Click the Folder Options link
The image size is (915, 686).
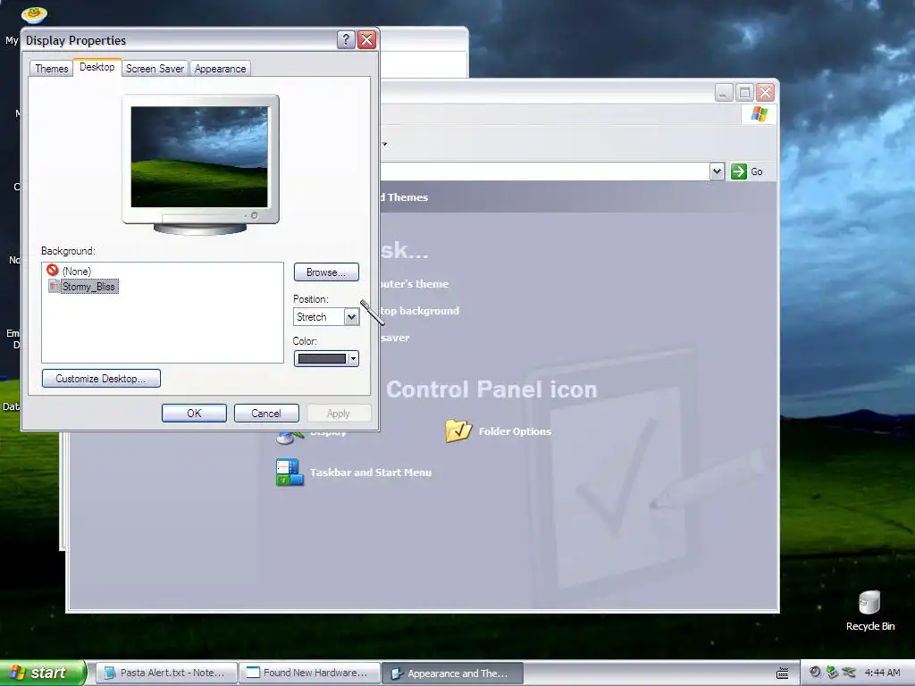point(515,431)
